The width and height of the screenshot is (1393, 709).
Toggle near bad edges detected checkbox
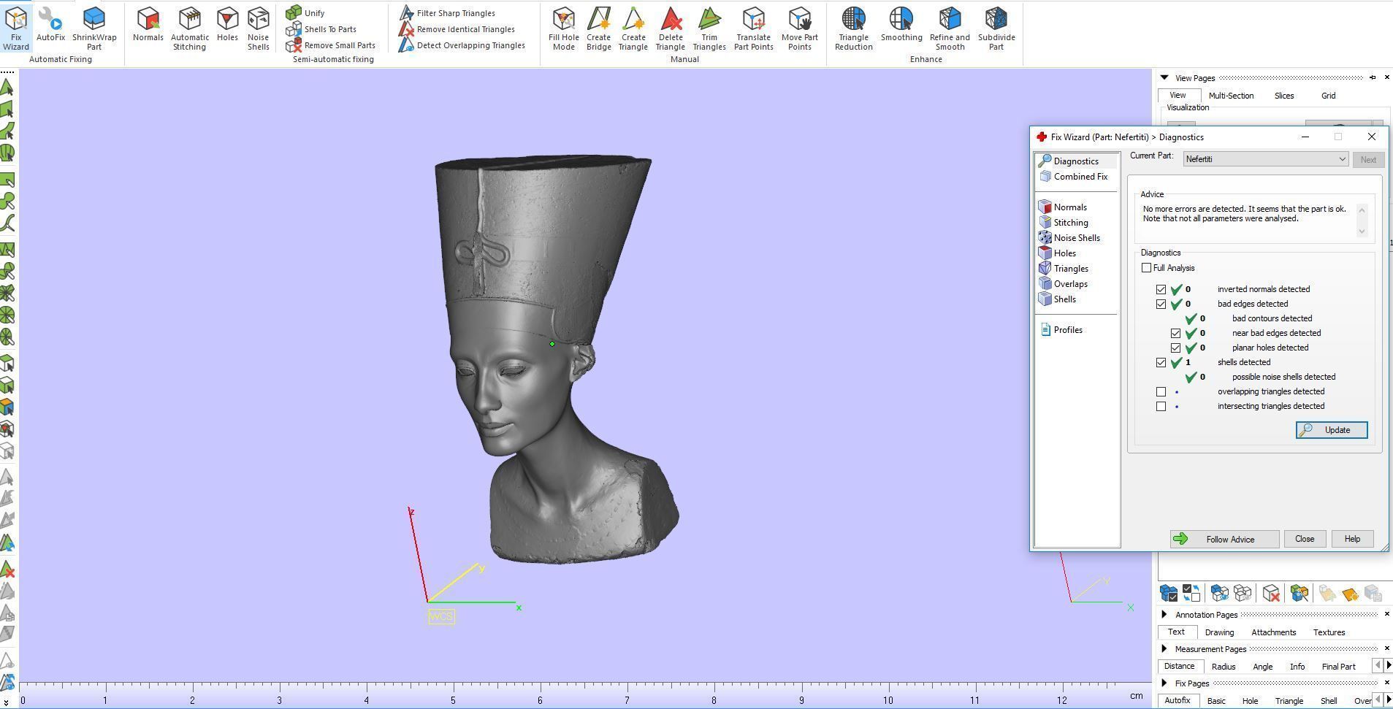[x=1175, y=333]
